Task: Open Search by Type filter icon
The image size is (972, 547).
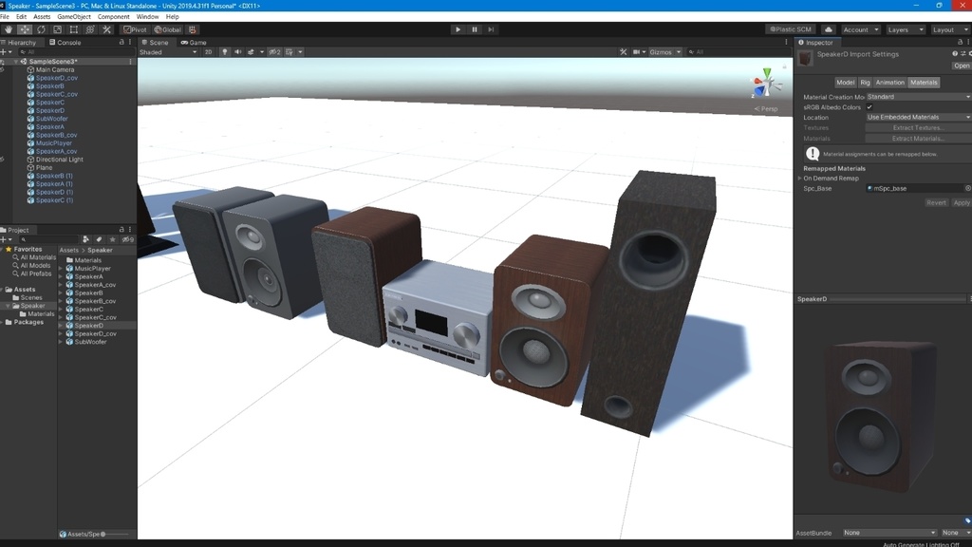Action: (85, 239)
